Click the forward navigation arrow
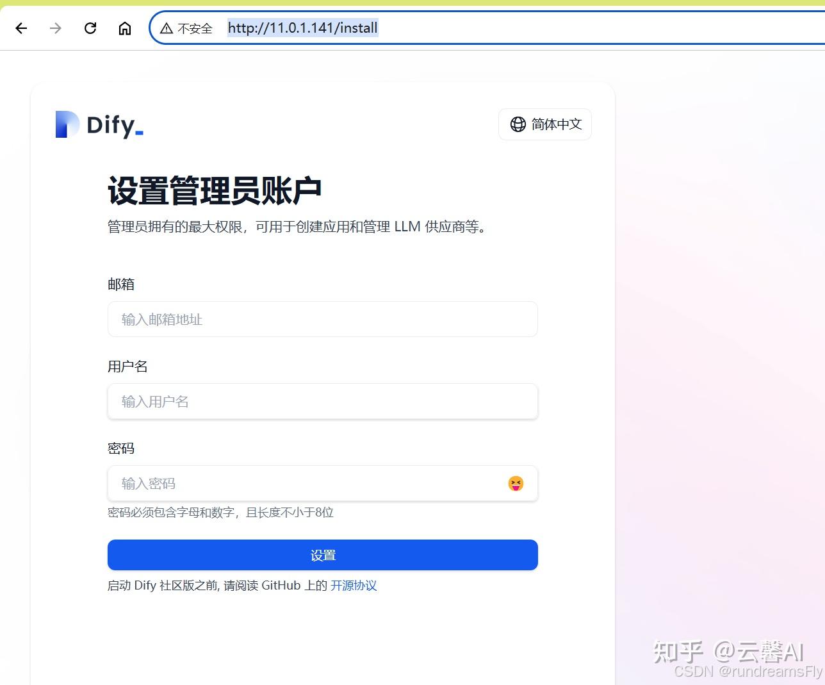This screenshot has height=685, width=825. (55, 28)
